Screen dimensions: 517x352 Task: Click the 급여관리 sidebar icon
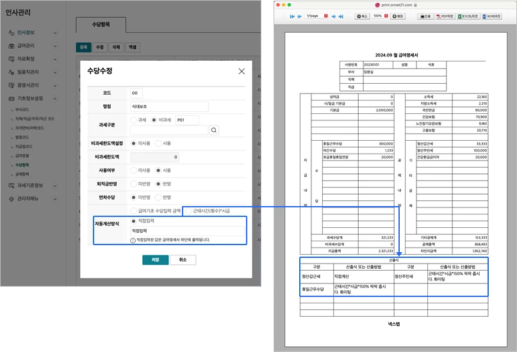[12, 45]
